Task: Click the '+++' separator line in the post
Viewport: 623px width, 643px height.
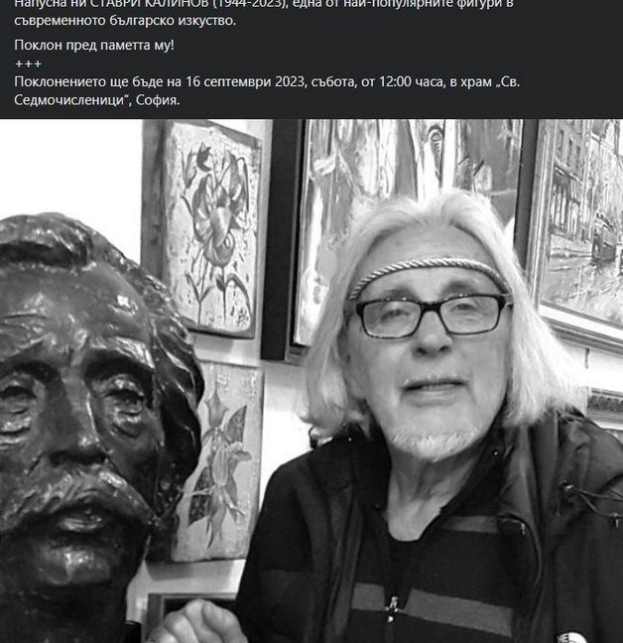Action: (28, 64)
